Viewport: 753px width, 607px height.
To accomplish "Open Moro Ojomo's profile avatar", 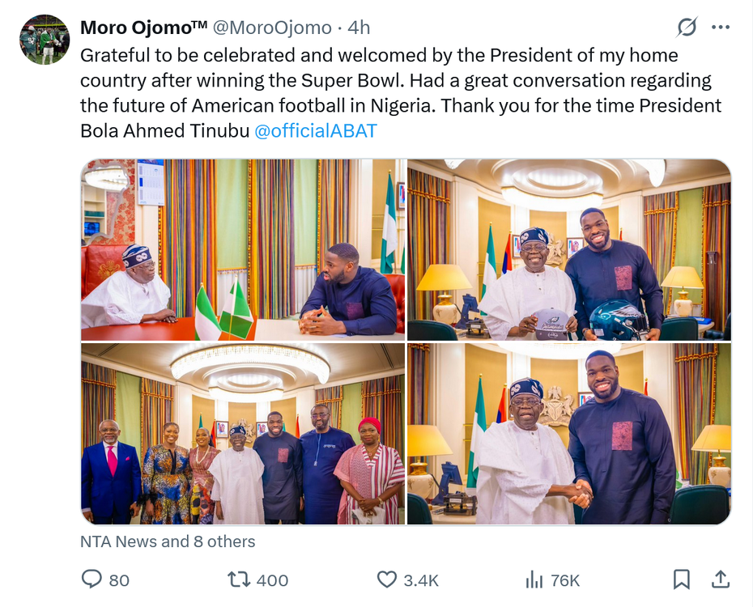I will point(45,39).
